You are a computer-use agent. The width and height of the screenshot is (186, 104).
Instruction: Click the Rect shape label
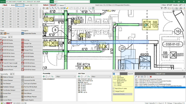[5, 5]
